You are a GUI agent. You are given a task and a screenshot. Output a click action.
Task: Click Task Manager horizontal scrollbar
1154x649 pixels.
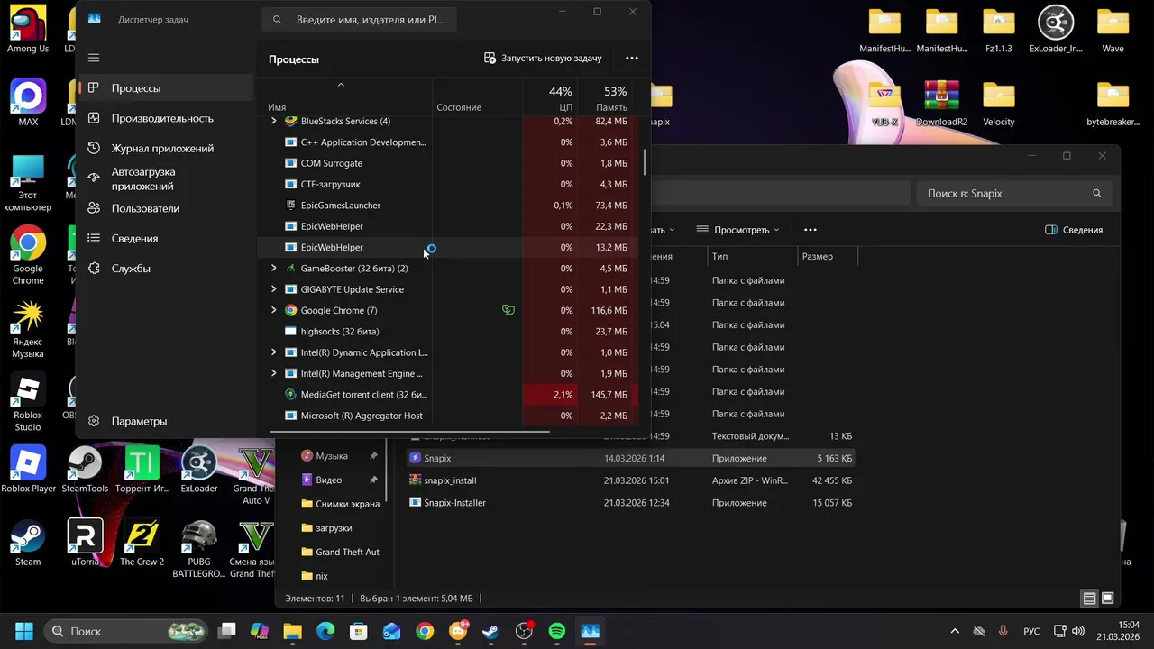pyautogui.click(x=410, y=432)
